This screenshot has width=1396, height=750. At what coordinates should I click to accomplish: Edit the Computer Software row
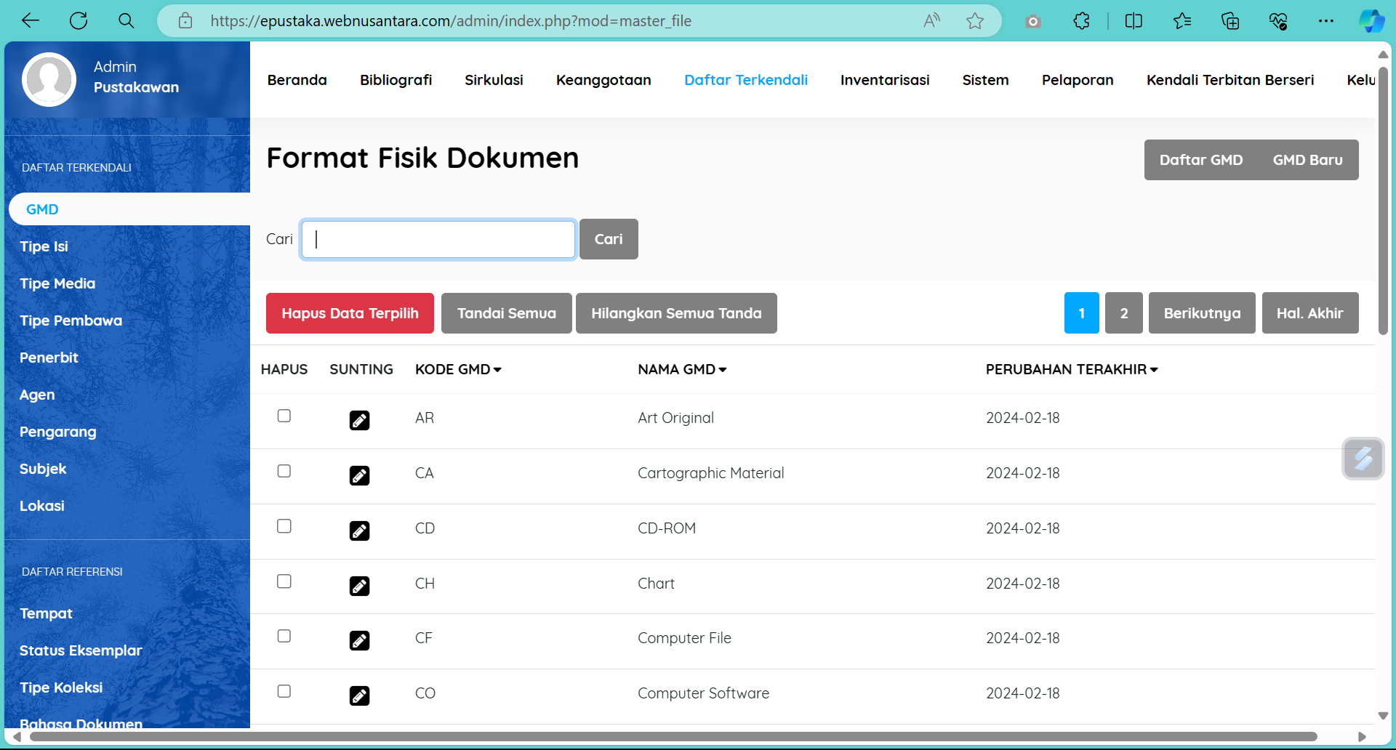pyautogui.click(x=359, y=695)
